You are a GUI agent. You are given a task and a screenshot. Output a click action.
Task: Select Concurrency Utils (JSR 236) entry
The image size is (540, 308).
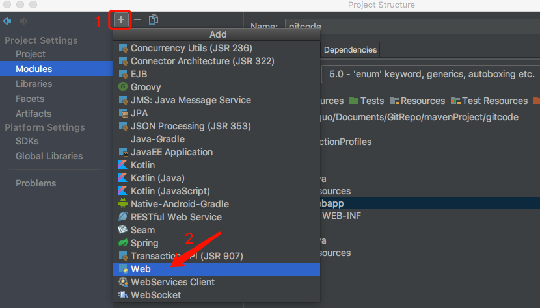tap(217, 48)
